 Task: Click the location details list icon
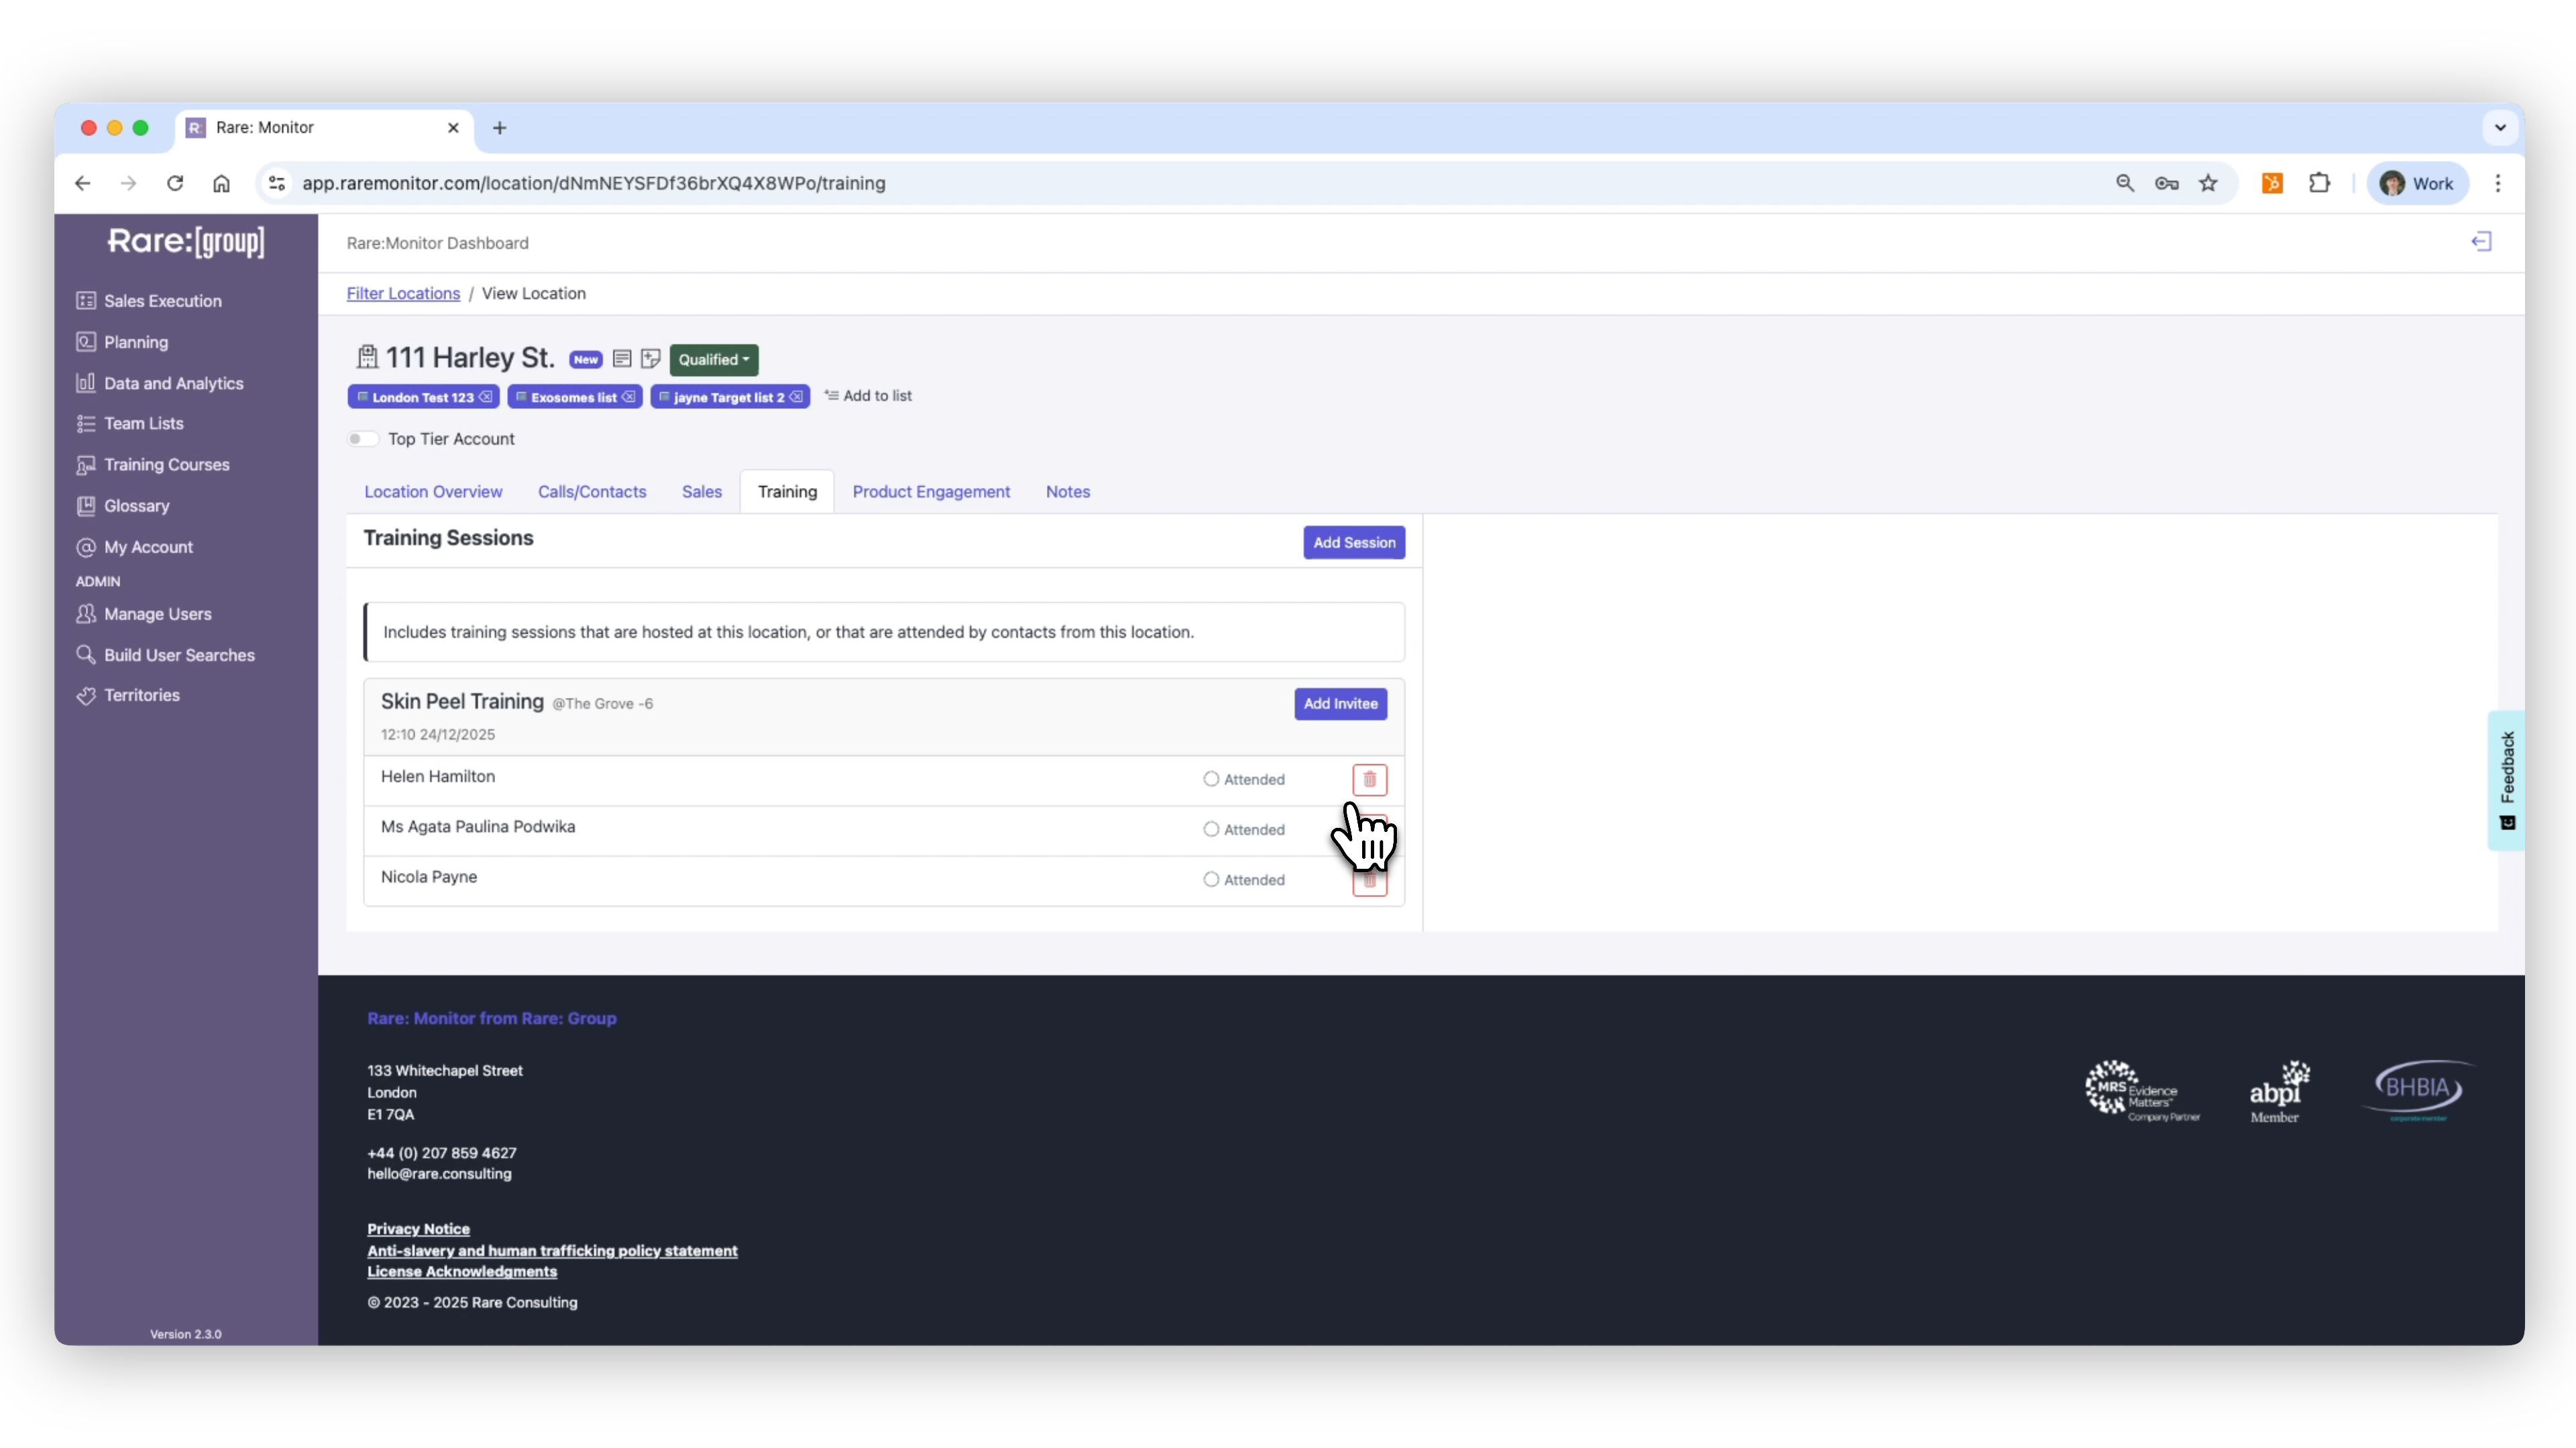pos(622,358)
